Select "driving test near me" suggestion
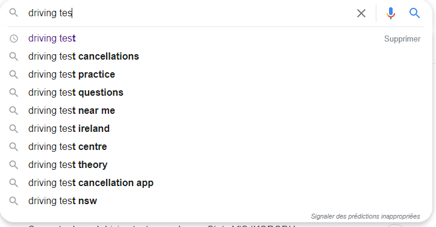Viewport: 436px width, 227px height. tap(216, 110)
